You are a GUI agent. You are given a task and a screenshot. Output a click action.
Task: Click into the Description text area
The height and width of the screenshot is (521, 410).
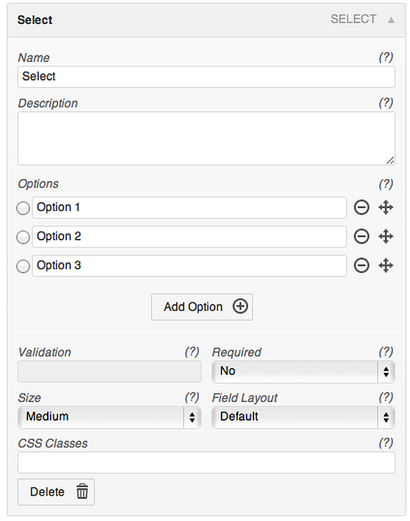[206, 138]
